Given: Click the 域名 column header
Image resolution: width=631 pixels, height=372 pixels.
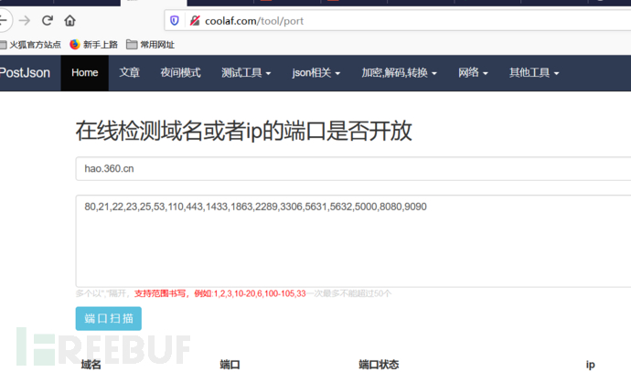Looking at the screenshot, I should 91,365.
